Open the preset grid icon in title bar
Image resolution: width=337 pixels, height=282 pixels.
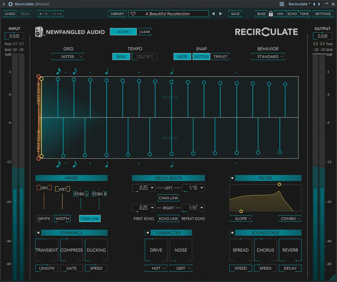pos(282,4)
